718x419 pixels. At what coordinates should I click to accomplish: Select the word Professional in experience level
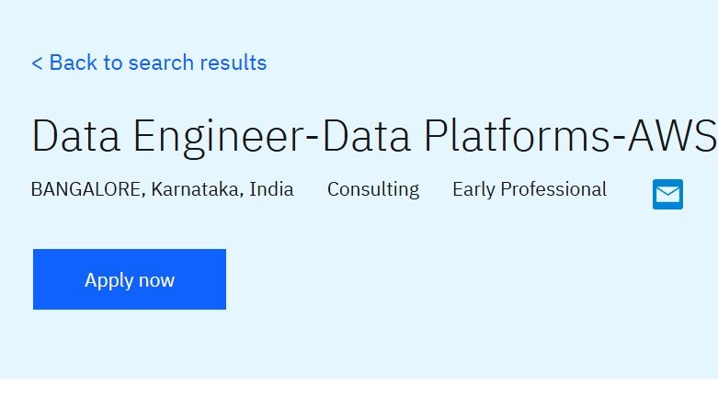(x=553, y=189)
